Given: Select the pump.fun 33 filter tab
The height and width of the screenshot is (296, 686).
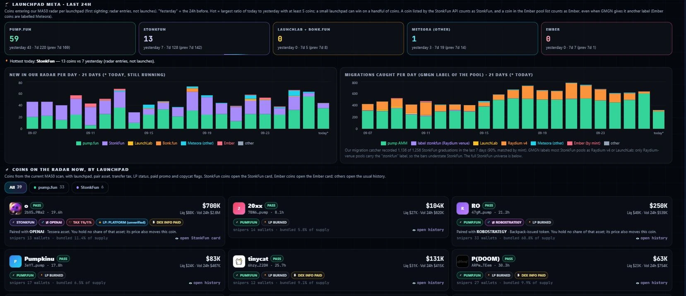Looking at the screenshot, I should coord(49,187).
